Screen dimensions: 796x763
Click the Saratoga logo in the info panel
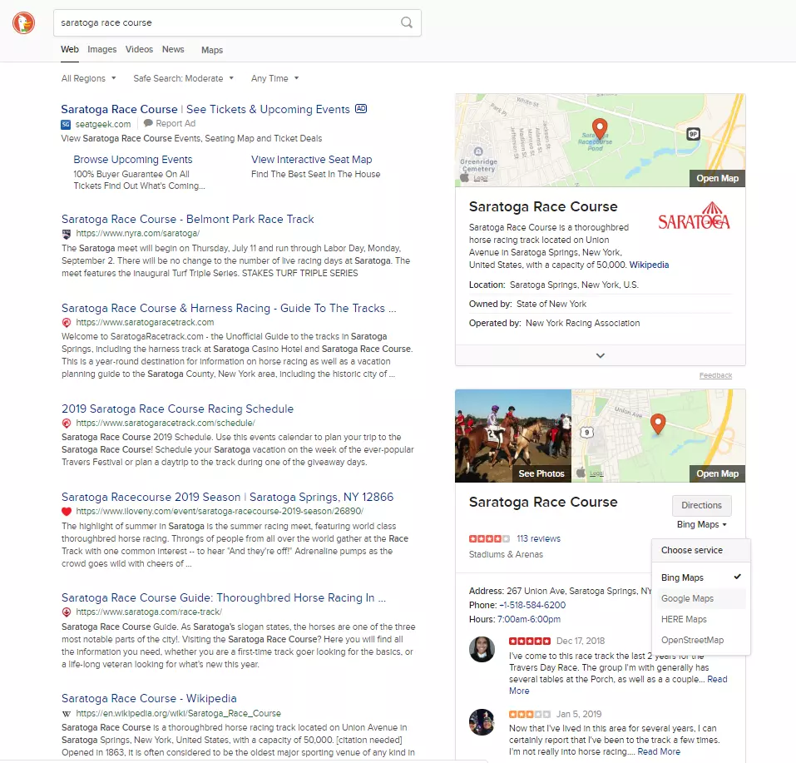pyautogui.click(x=694, y=216)
